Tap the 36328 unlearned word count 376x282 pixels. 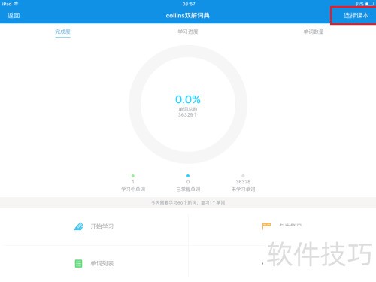pyautogui.click(x=243, y=182)
